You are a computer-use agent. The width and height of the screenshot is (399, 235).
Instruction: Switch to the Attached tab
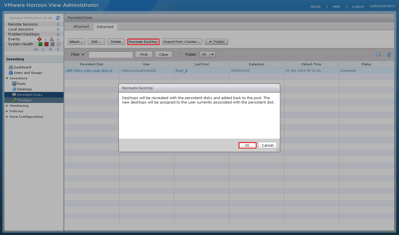pyautogui.click(x=81, y=27)
